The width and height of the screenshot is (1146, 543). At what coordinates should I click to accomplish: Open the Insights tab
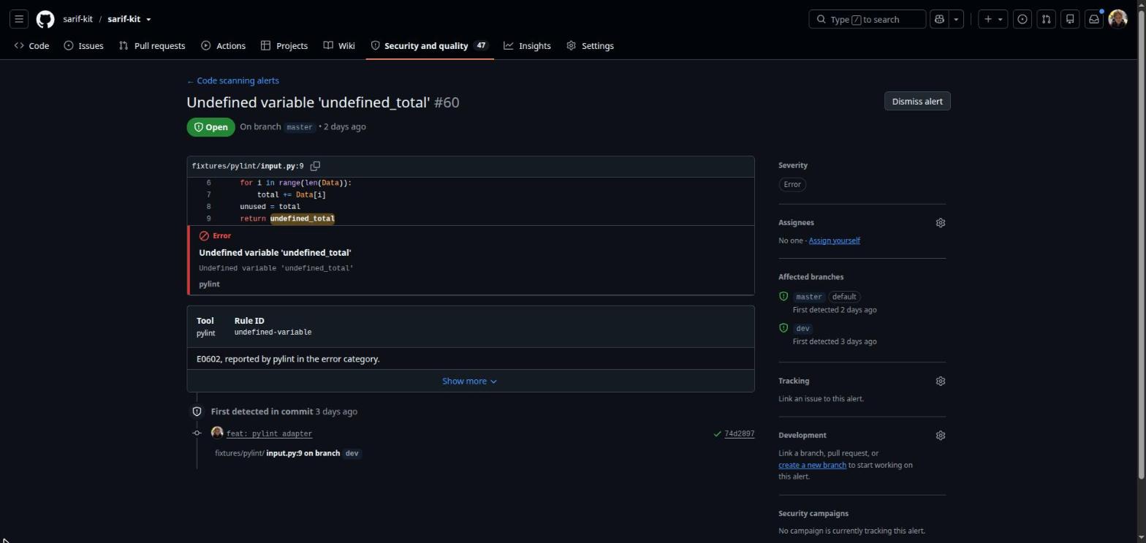527,45
